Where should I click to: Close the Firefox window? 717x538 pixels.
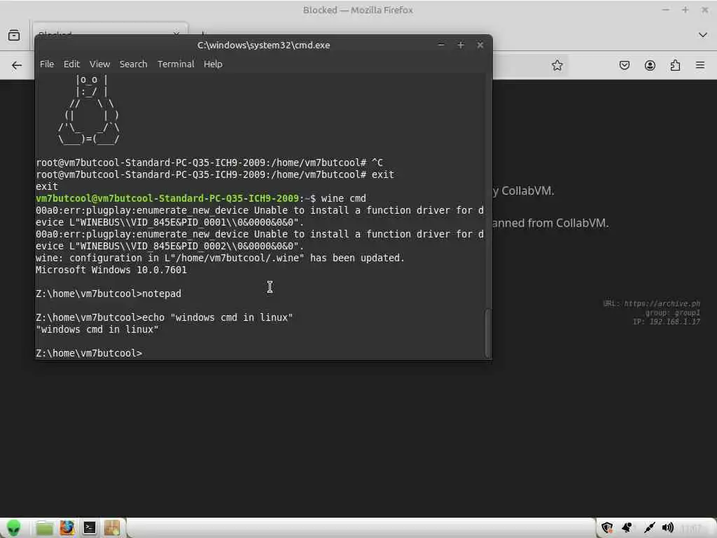(x=704, y=10)
